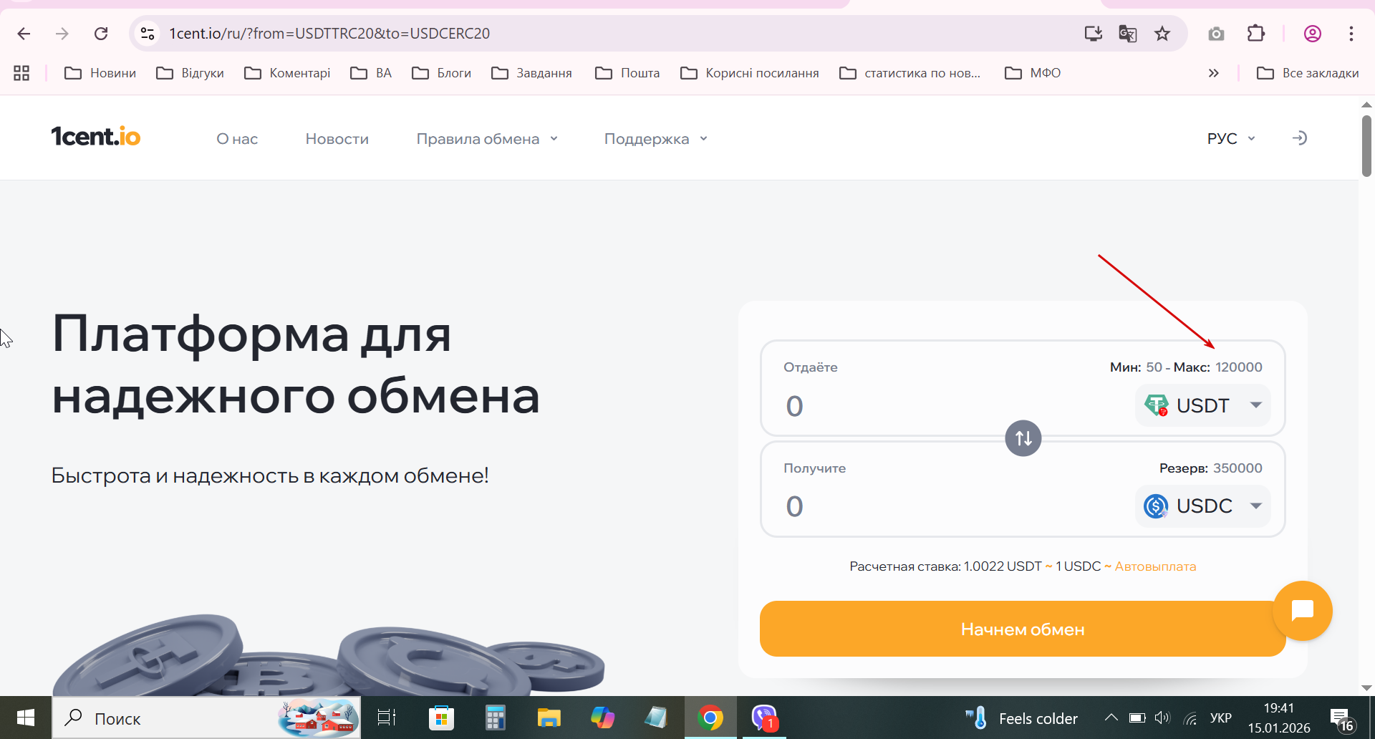Go to the О нас page
1375x739 pixels.
click(237, 139)
